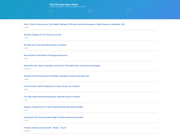Open Cyberpunk 2077 Night City Wire article
The width and height of the screenshot is (180, 135).
pyautogui.click(x=53, y=117)
